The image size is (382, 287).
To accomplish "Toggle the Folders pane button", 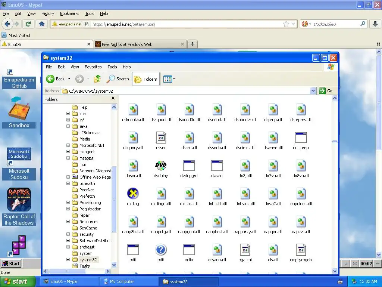I will (x=146, y=79).
